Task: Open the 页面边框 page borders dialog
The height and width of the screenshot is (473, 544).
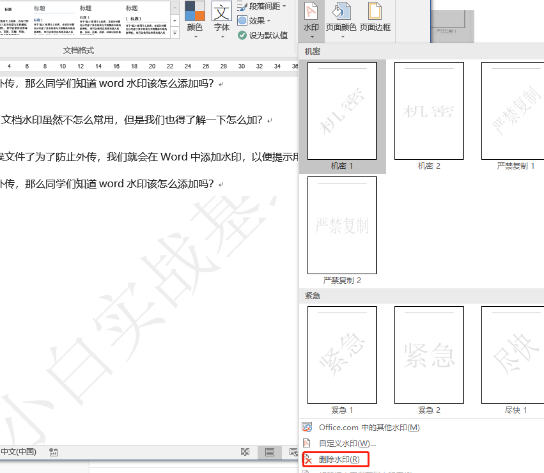Action: click(375, 17)
